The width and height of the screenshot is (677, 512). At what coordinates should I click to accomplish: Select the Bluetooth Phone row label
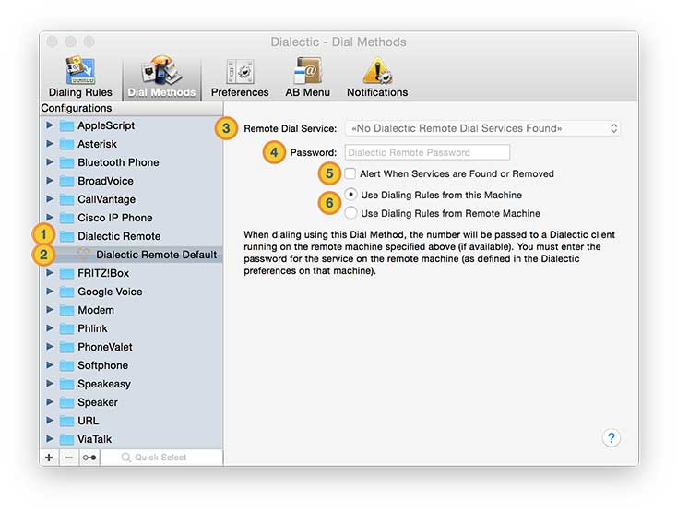coord(118,162)
